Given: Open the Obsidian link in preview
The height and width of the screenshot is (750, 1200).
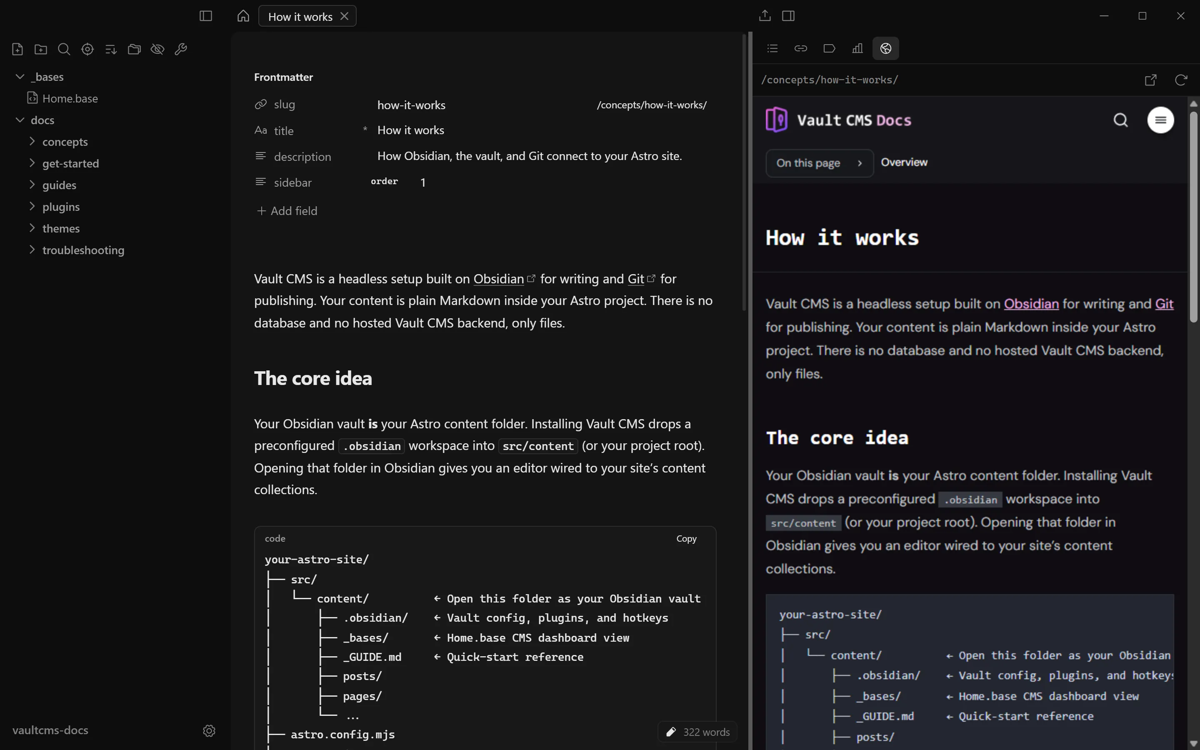Looking at the screenshot, I should pos(1031,304).
